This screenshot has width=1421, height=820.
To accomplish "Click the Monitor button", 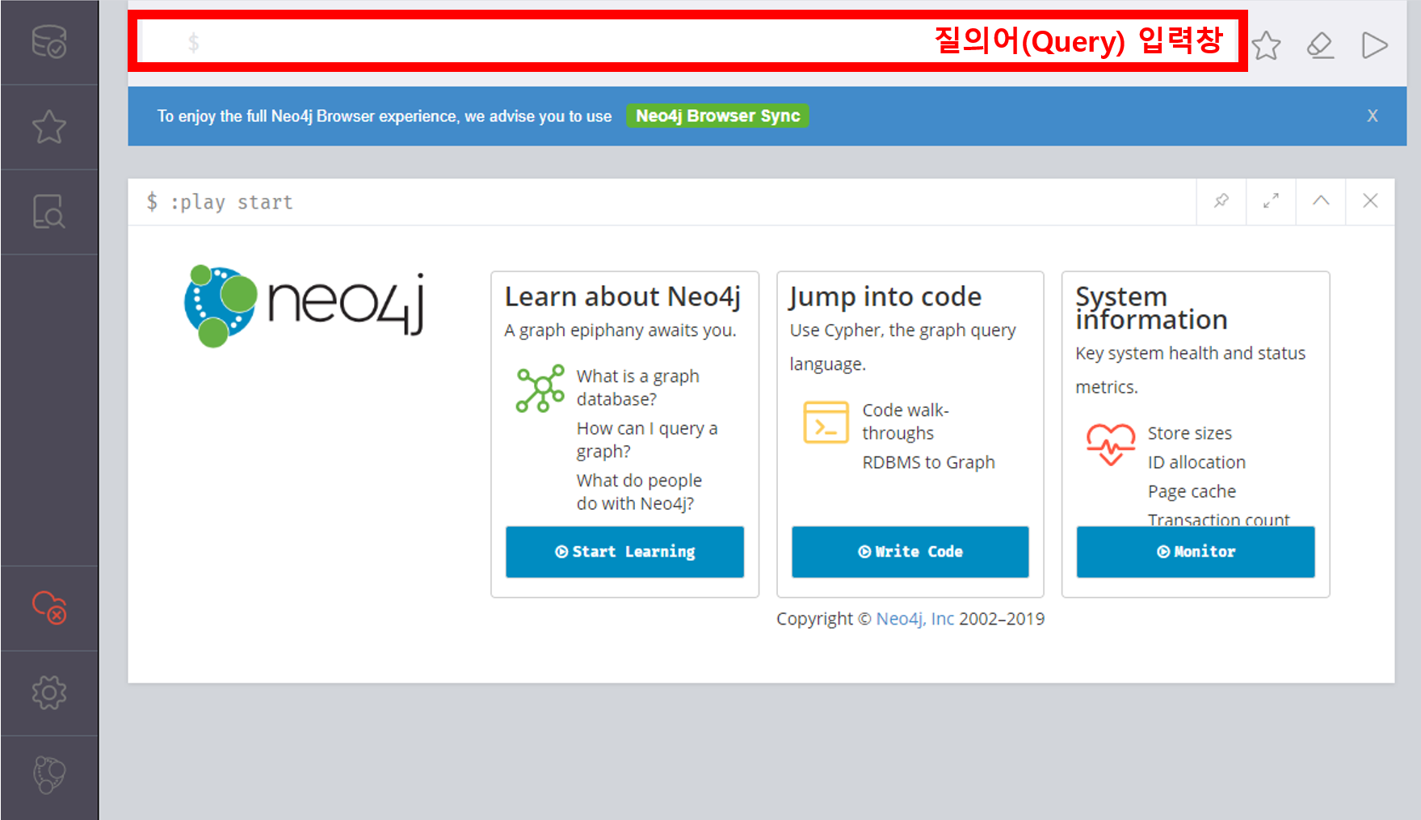I will [1196, 552].
